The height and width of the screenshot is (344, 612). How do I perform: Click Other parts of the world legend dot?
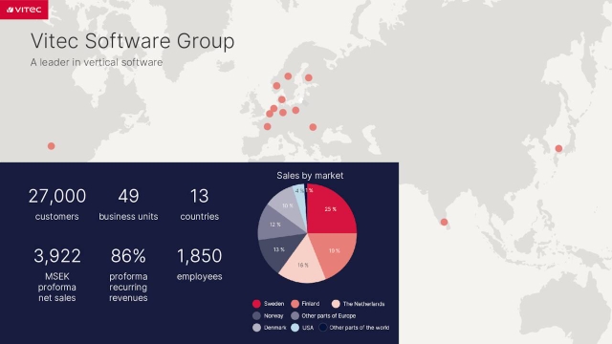tap(323, 328)
